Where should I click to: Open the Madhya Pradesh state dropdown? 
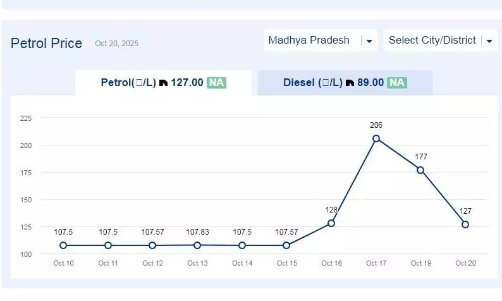(x=310, y=40)
